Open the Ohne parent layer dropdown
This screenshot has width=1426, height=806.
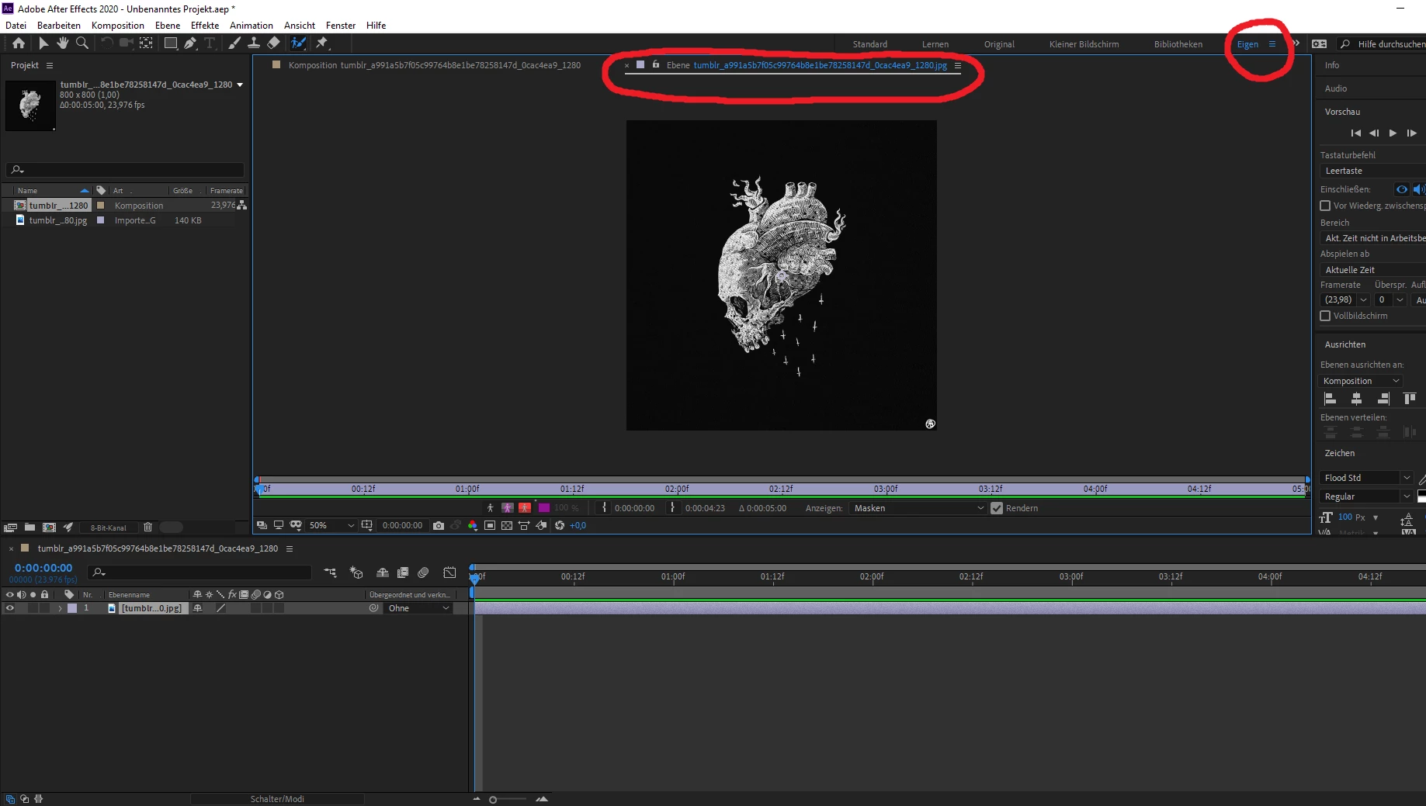click(x=418, y=608)
